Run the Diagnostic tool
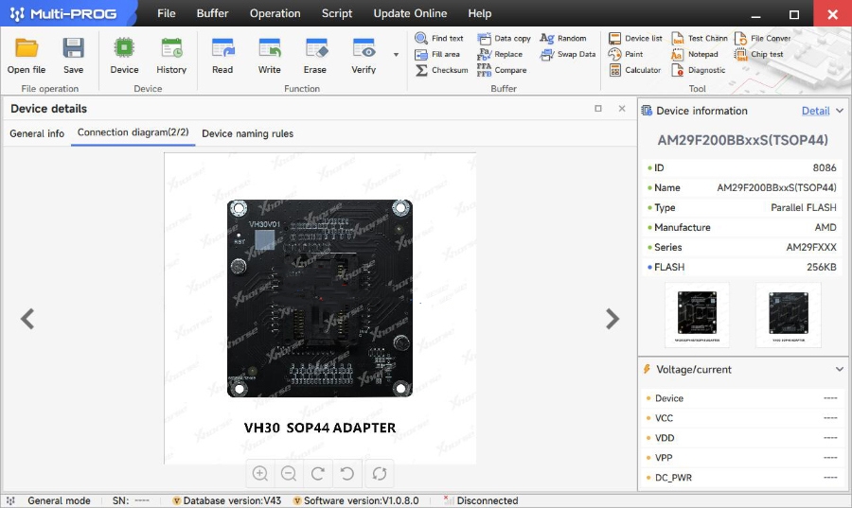The width and height of the screenshot is (852, 508). (699, 70)
